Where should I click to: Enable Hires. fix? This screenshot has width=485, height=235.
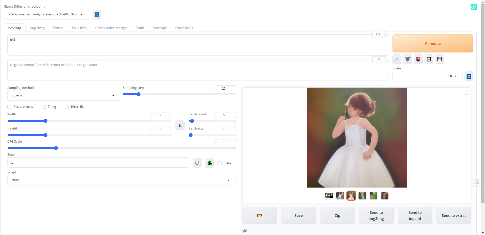67,107
